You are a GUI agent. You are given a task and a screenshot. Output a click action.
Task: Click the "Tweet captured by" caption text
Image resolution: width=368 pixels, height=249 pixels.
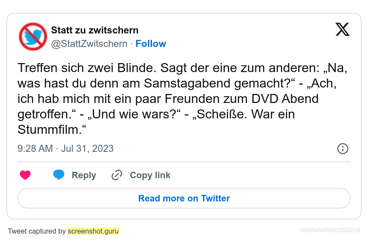[x=37, y=231]
